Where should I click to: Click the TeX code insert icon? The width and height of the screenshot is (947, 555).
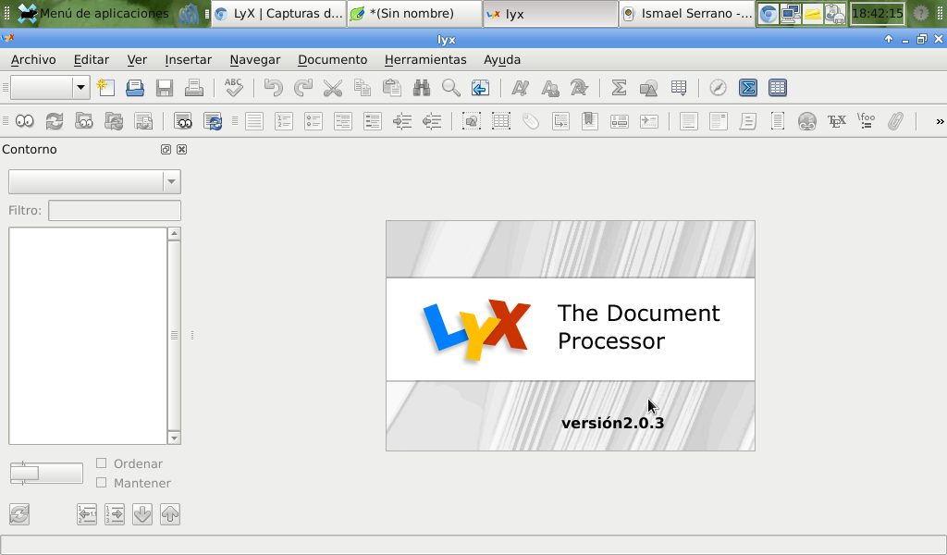click(836, 121)
